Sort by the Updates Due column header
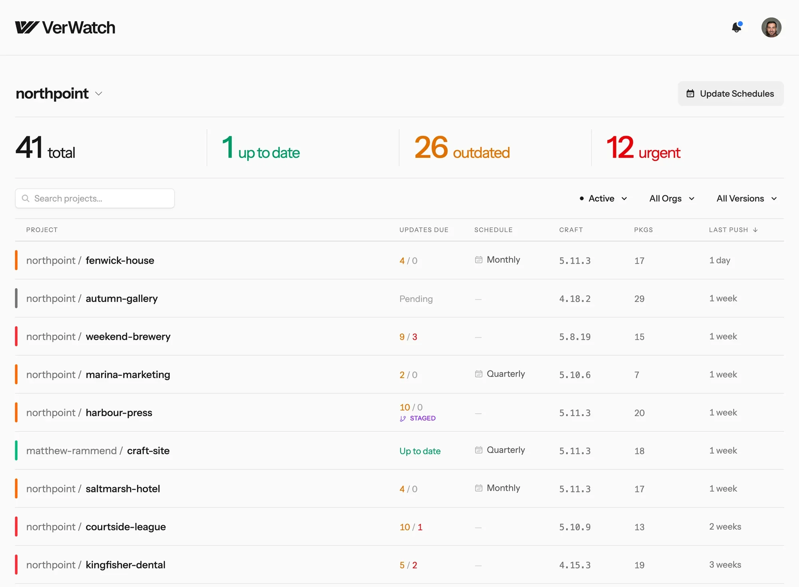This screenshot has height=587, width=799. click(424, 230)
